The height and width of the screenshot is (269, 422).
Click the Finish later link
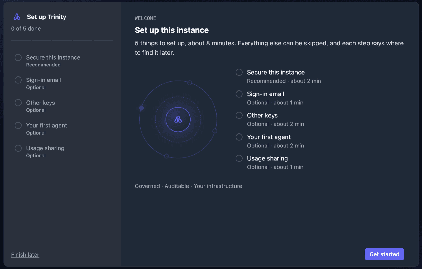pyautogui.click(x=25, y=255)
